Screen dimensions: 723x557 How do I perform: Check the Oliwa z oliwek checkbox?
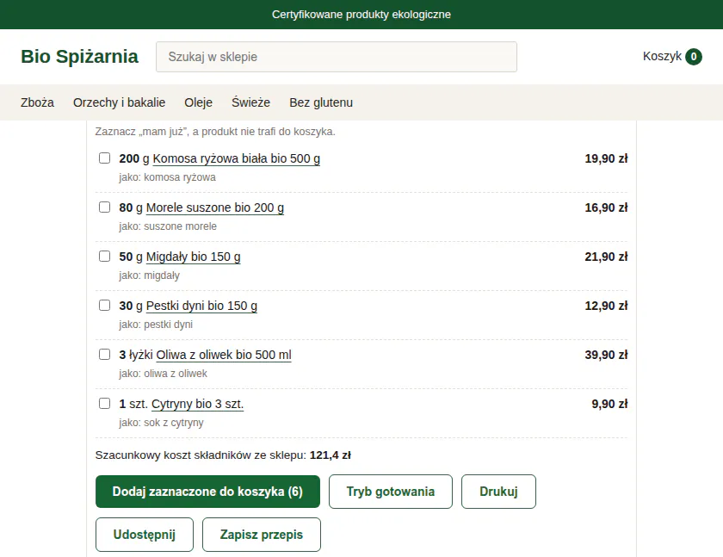point(105,354)
